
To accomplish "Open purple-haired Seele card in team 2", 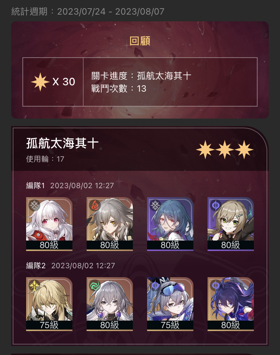I will (230, 304).
